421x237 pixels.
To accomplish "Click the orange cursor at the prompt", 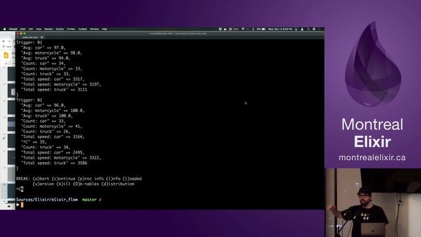I will click(22, 205).
